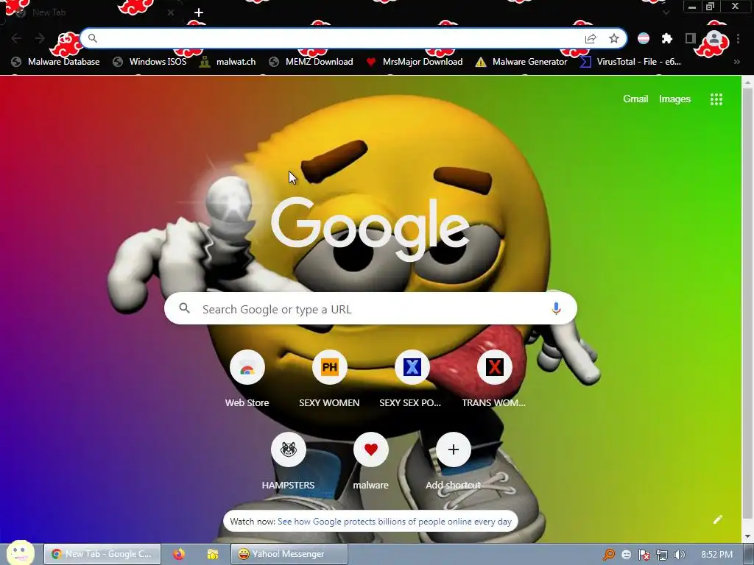Open a new tab with plus button

[x=199, y=13]
